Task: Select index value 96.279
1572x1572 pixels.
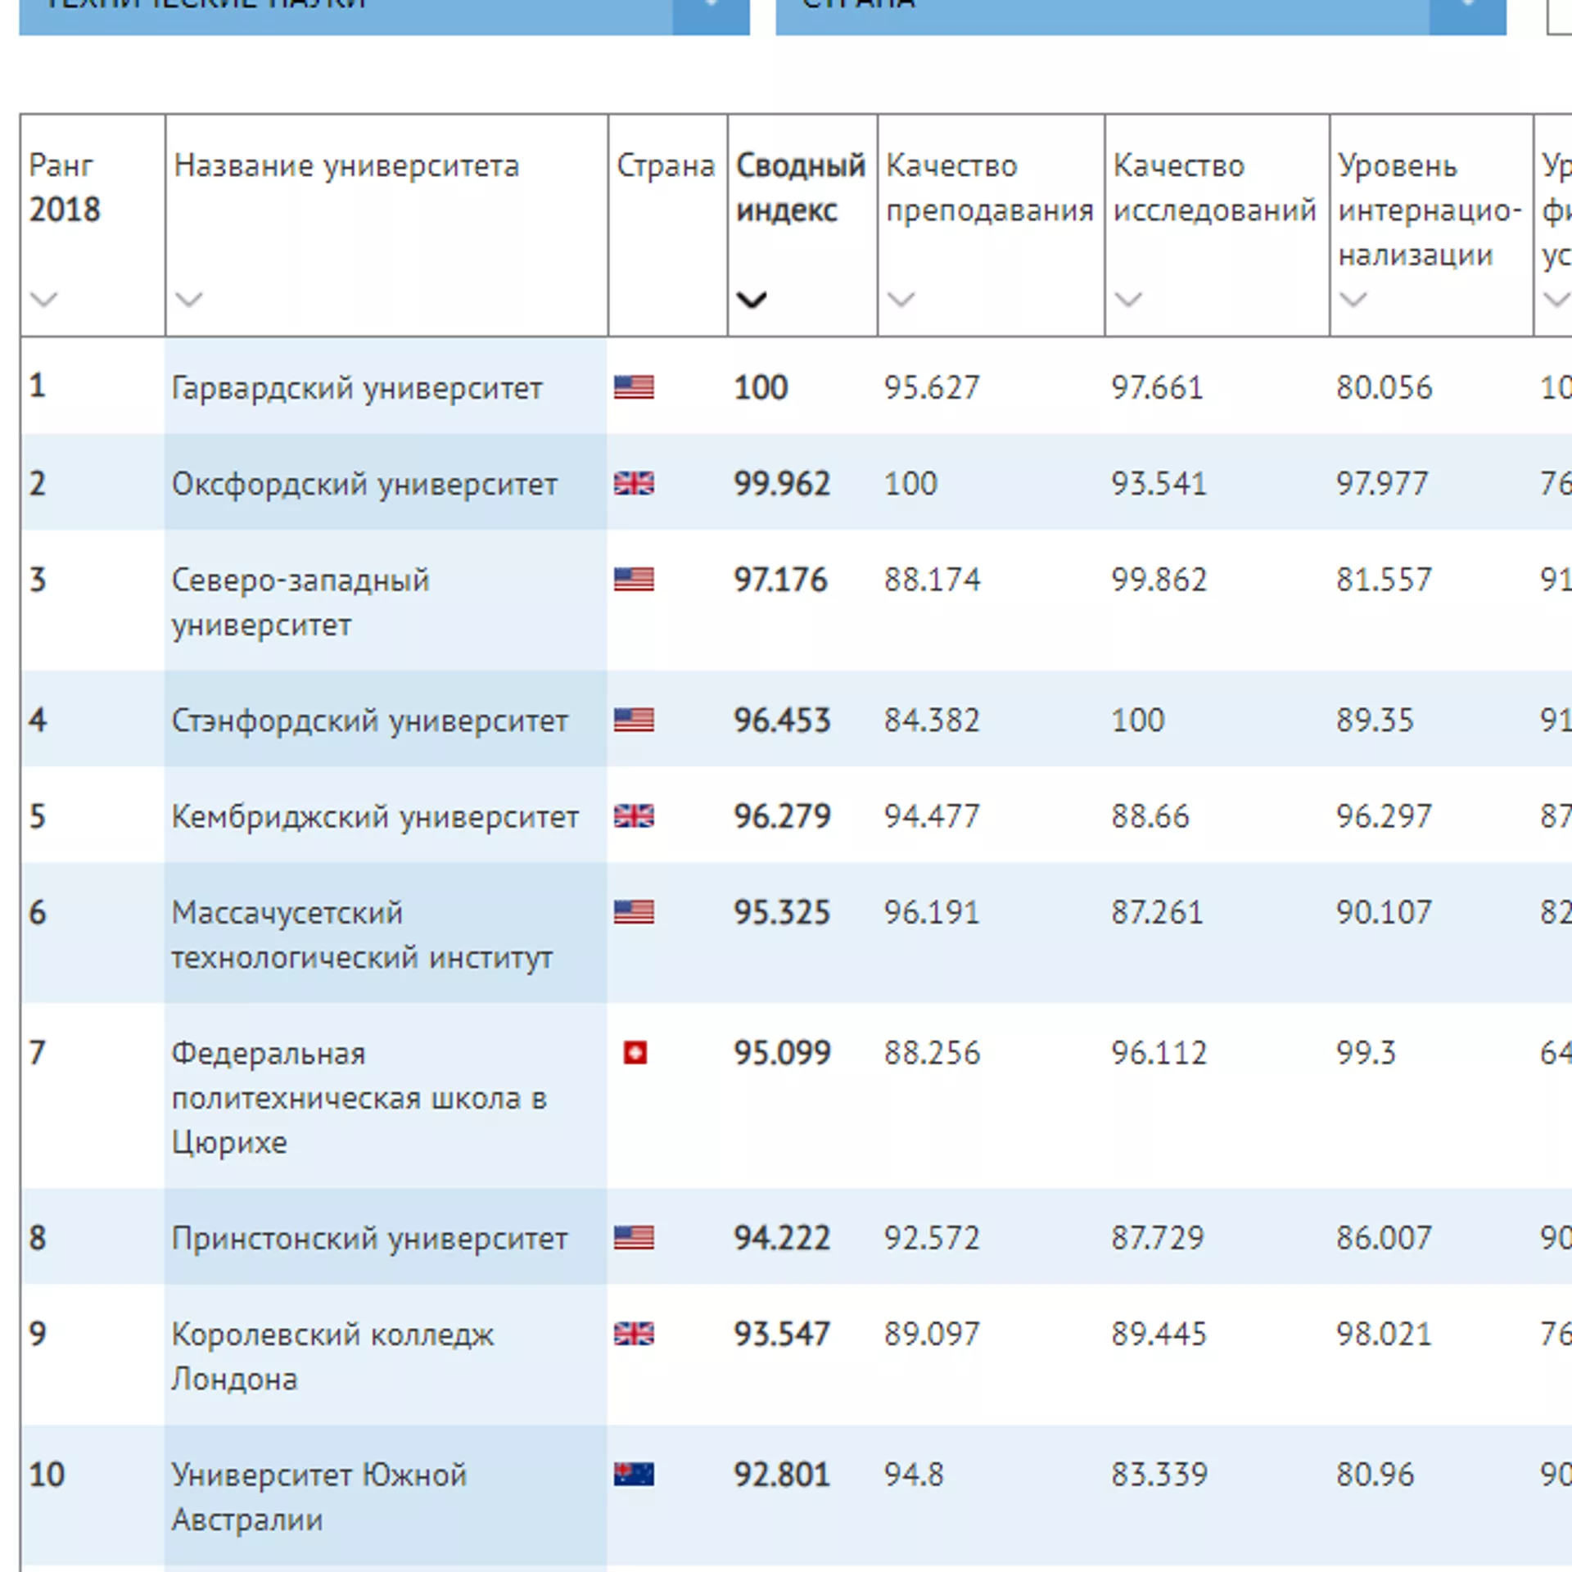Action: pyautogui.click(x=782, y=816)
